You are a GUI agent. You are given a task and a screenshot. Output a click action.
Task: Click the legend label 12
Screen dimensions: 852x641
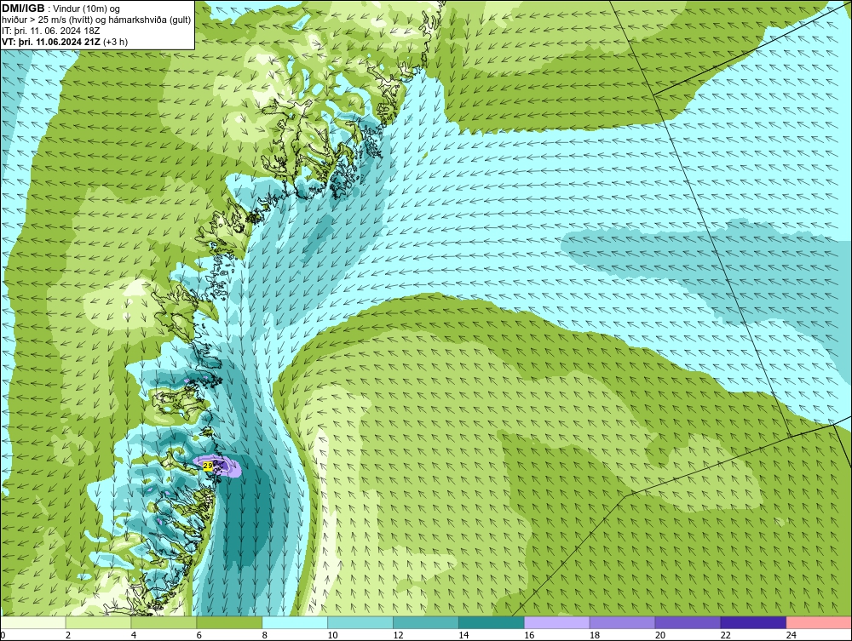point(398,635)
